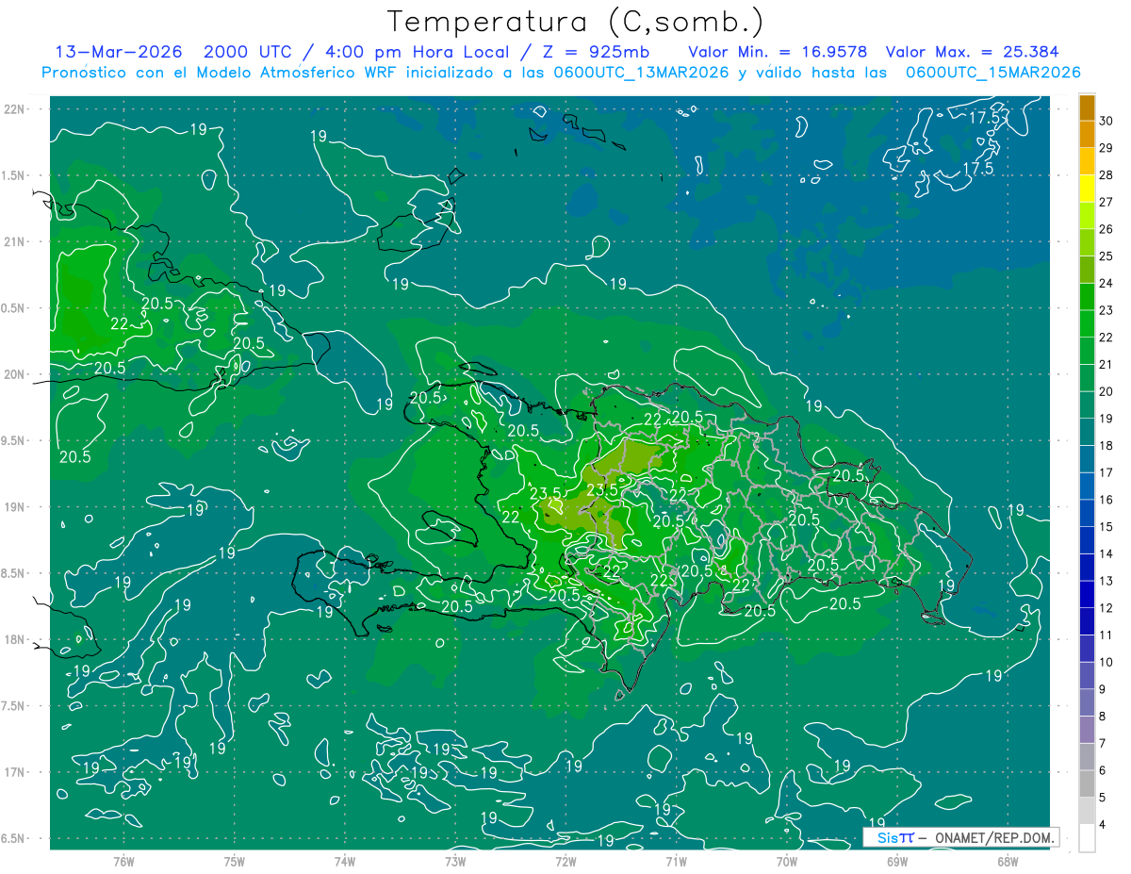This screenshot has height=874, width=1131.
Task: Click 'Modelo Atmosferico WRF' in the subtitle
Action: 298,73
